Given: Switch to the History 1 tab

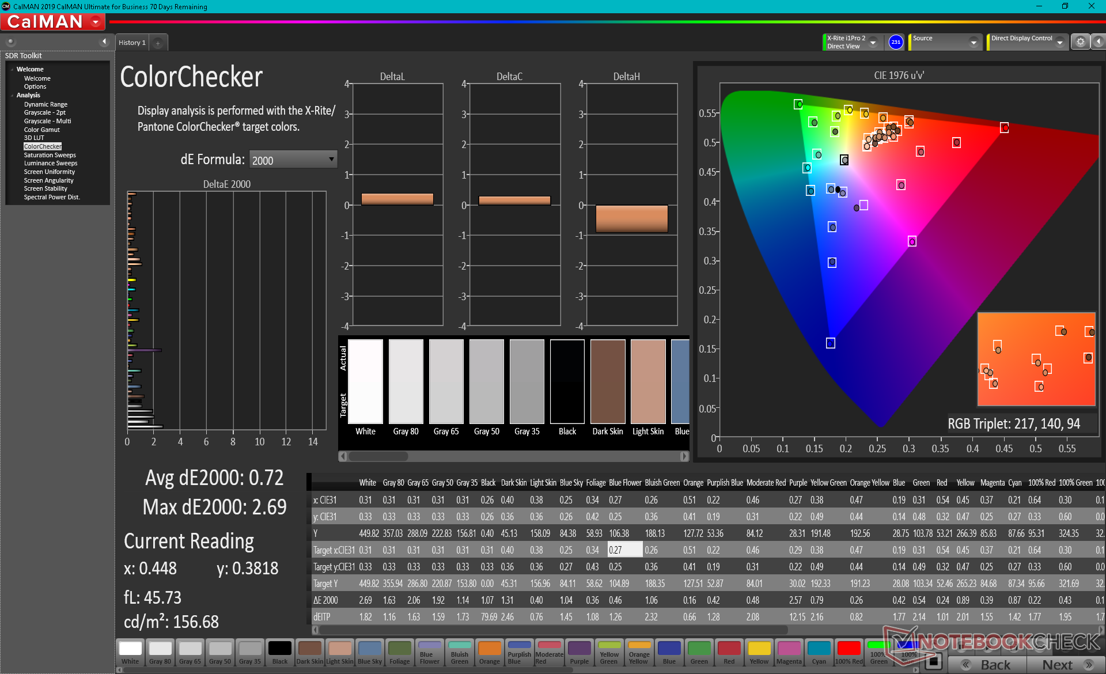Looking at the screenshot, I should click(132, 43).
